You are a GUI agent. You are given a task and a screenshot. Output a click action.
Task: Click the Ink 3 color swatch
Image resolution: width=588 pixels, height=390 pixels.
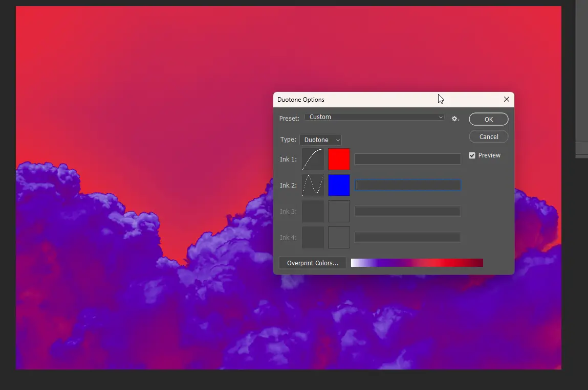339,211
